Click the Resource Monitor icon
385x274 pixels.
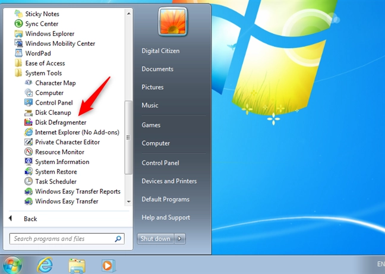pos(29,152)
